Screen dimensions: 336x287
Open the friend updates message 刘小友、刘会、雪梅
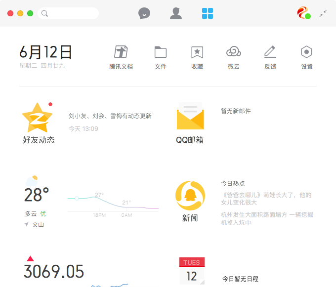(x=110, y=116)
